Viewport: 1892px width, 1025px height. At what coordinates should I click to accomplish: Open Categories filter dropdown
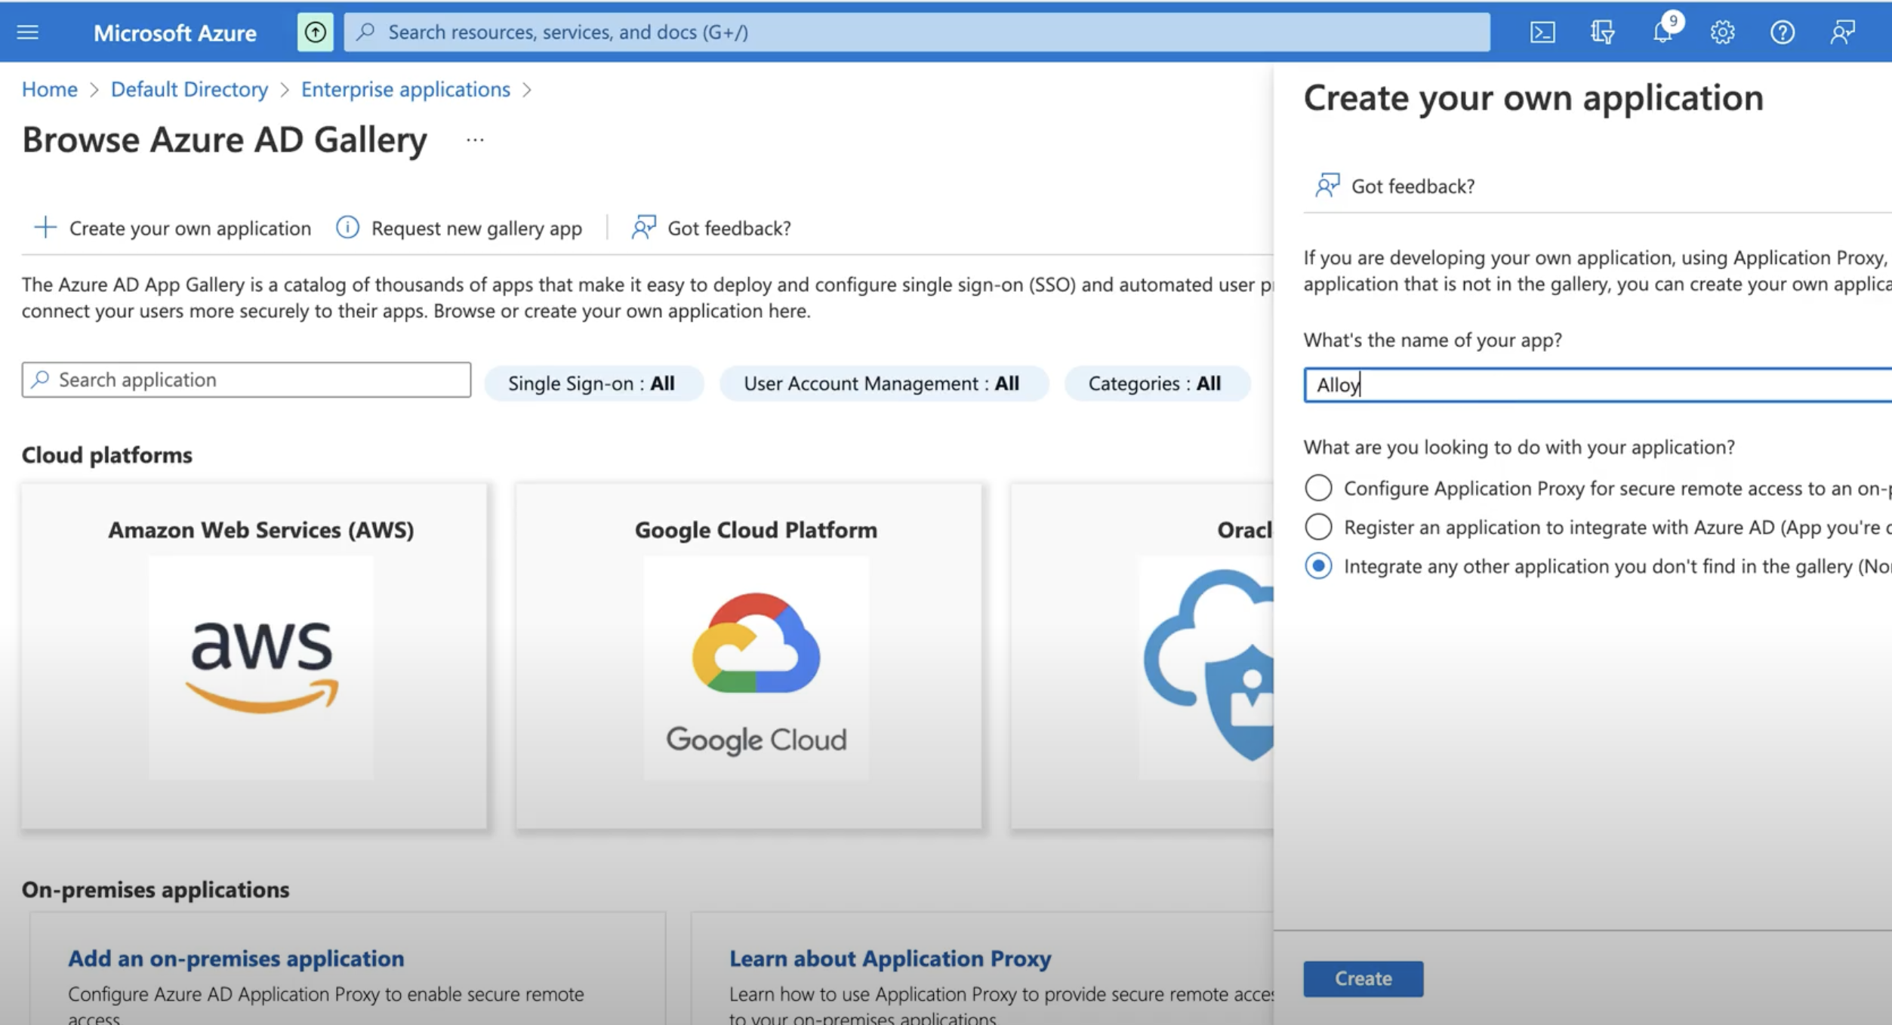pyautogui.click(x=1154, y=383)
